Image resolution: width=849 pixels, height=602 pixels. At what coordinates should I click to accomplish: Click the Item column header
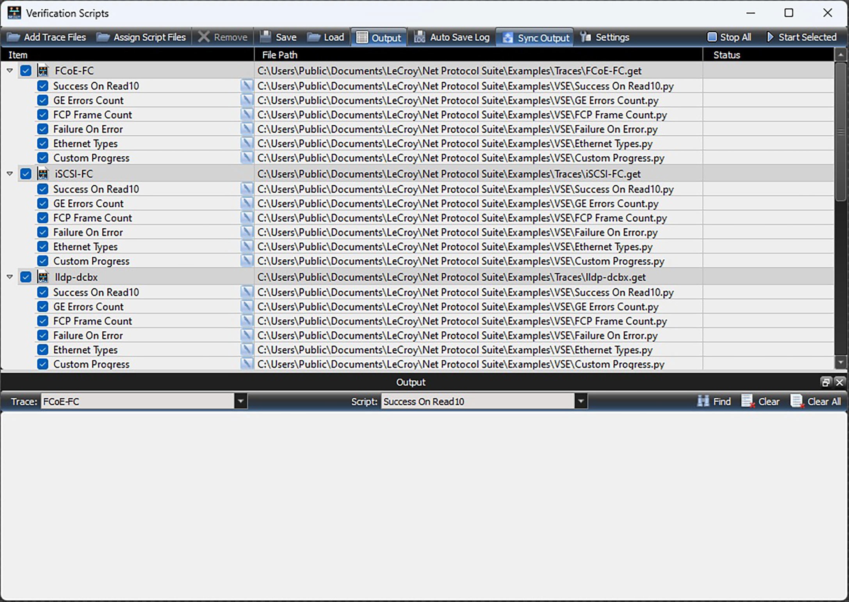[x=127, y=55]
